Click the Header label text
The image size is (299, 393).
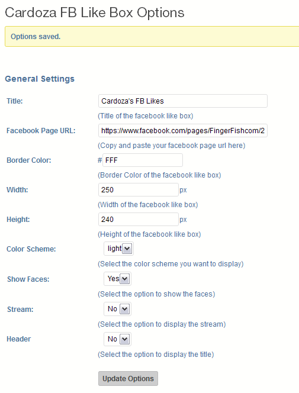coord(18,339)
